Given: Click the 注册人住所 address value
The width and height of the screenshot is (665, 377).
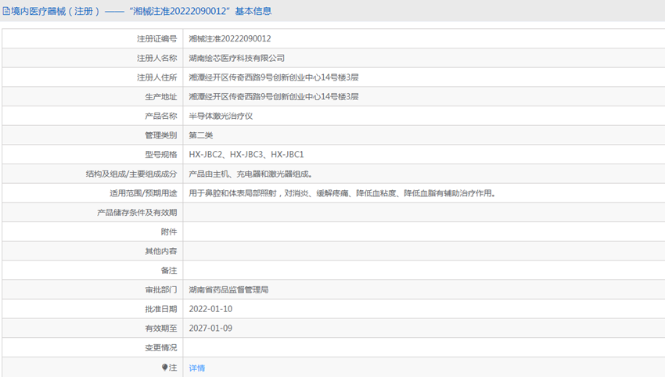Looking at the screenshot, I should click(x=274, y=77).
